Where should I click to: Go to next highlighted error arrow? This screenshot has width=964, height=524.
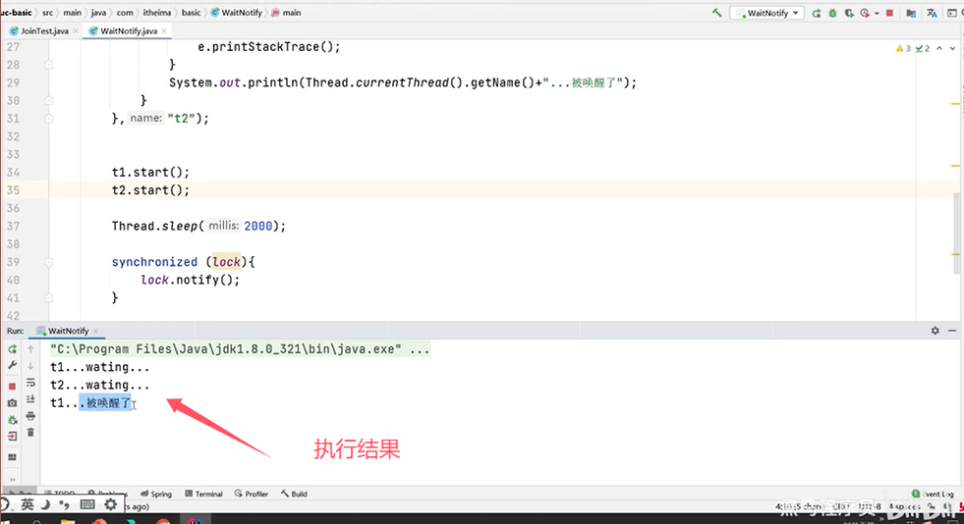pos(952,48)
